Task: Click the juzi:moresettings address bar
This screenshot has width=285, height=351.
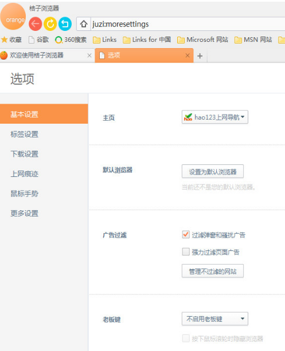Action: click(x=188, y=24)
